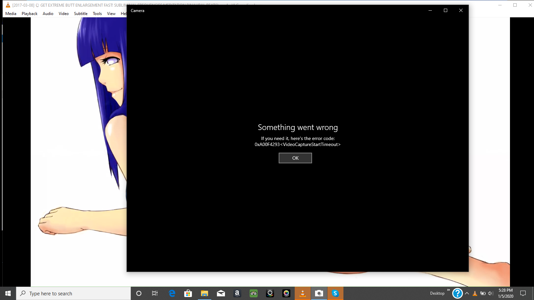Minimize the VLC window
Viewport: 534px width, 300px height.
coord(500,5)
